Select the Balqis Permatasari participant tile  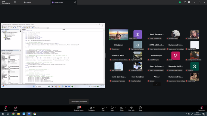click(157, 34)
